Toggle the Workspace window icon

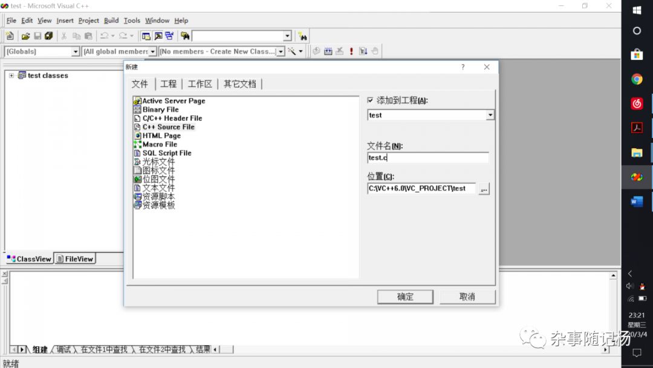point(146,35)
